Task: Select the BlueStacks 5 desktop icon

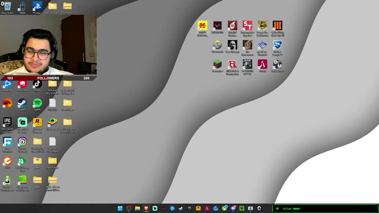Action: [x=52, y=124]
